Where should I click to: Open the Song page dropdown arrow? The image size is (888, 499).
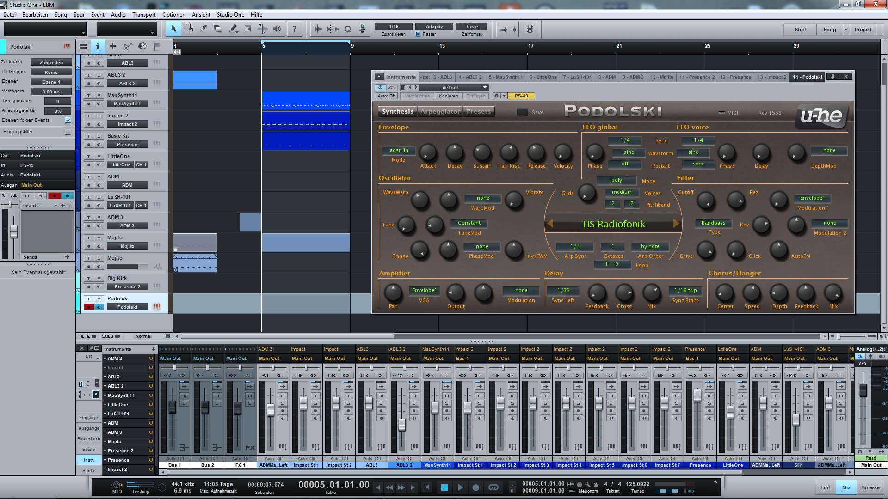coord(846,29)
